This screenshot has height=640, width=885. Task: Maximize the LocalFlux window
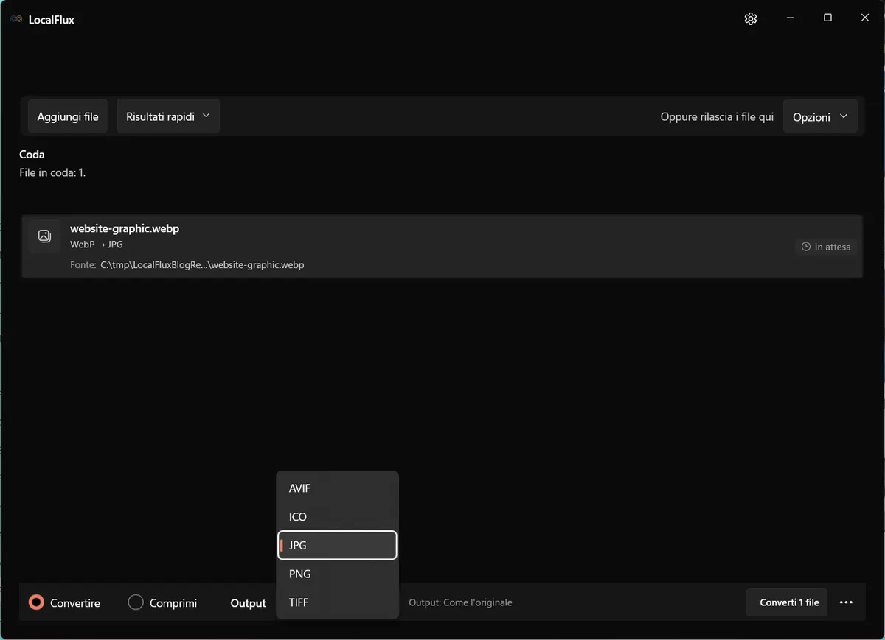(x=827, y=18)
